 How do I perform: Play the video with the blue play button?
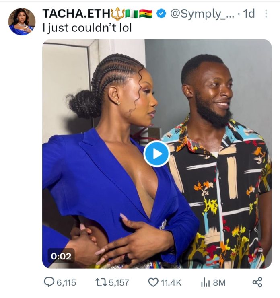(156, 154)
